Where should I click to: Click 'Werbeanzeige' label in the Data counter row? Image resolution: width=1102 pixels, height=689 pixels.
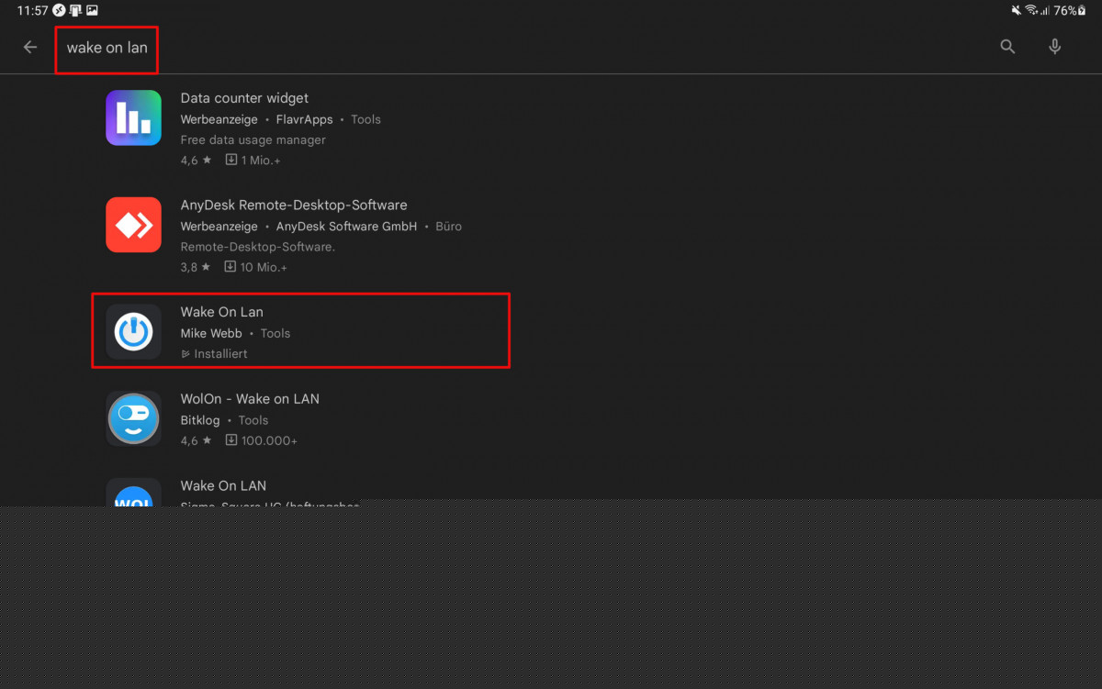pyautogui.click(x=219, y=119)
